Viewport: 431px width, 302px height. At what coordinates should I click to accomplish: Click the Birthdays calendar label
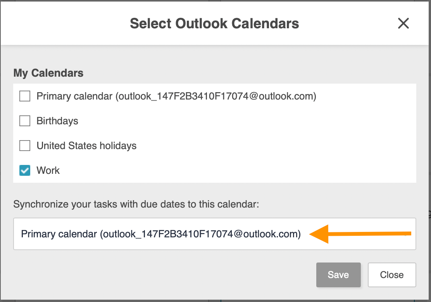[57, 121]
